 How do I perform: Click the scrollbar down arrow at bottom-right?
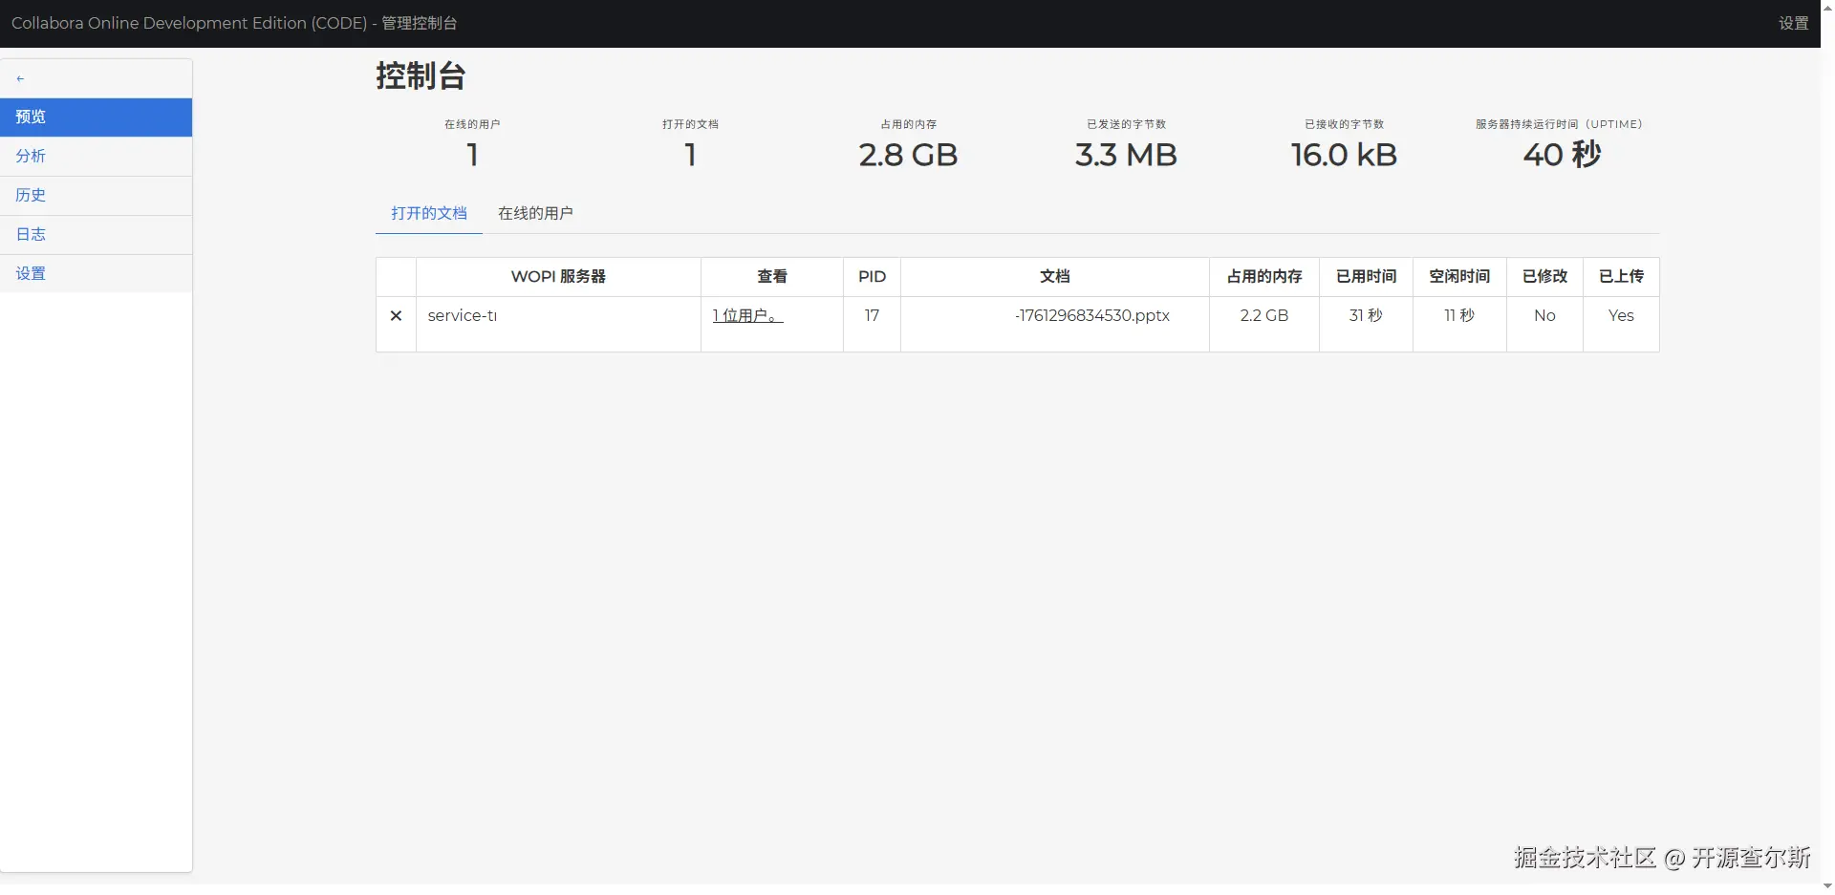pos(1827,887)
